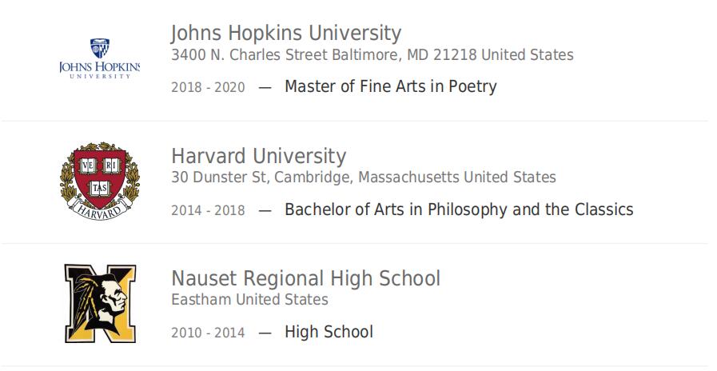
Task: Click the UNIVERSITY wordmark under Johns Hopkins logo
Action: pos(100,77)
